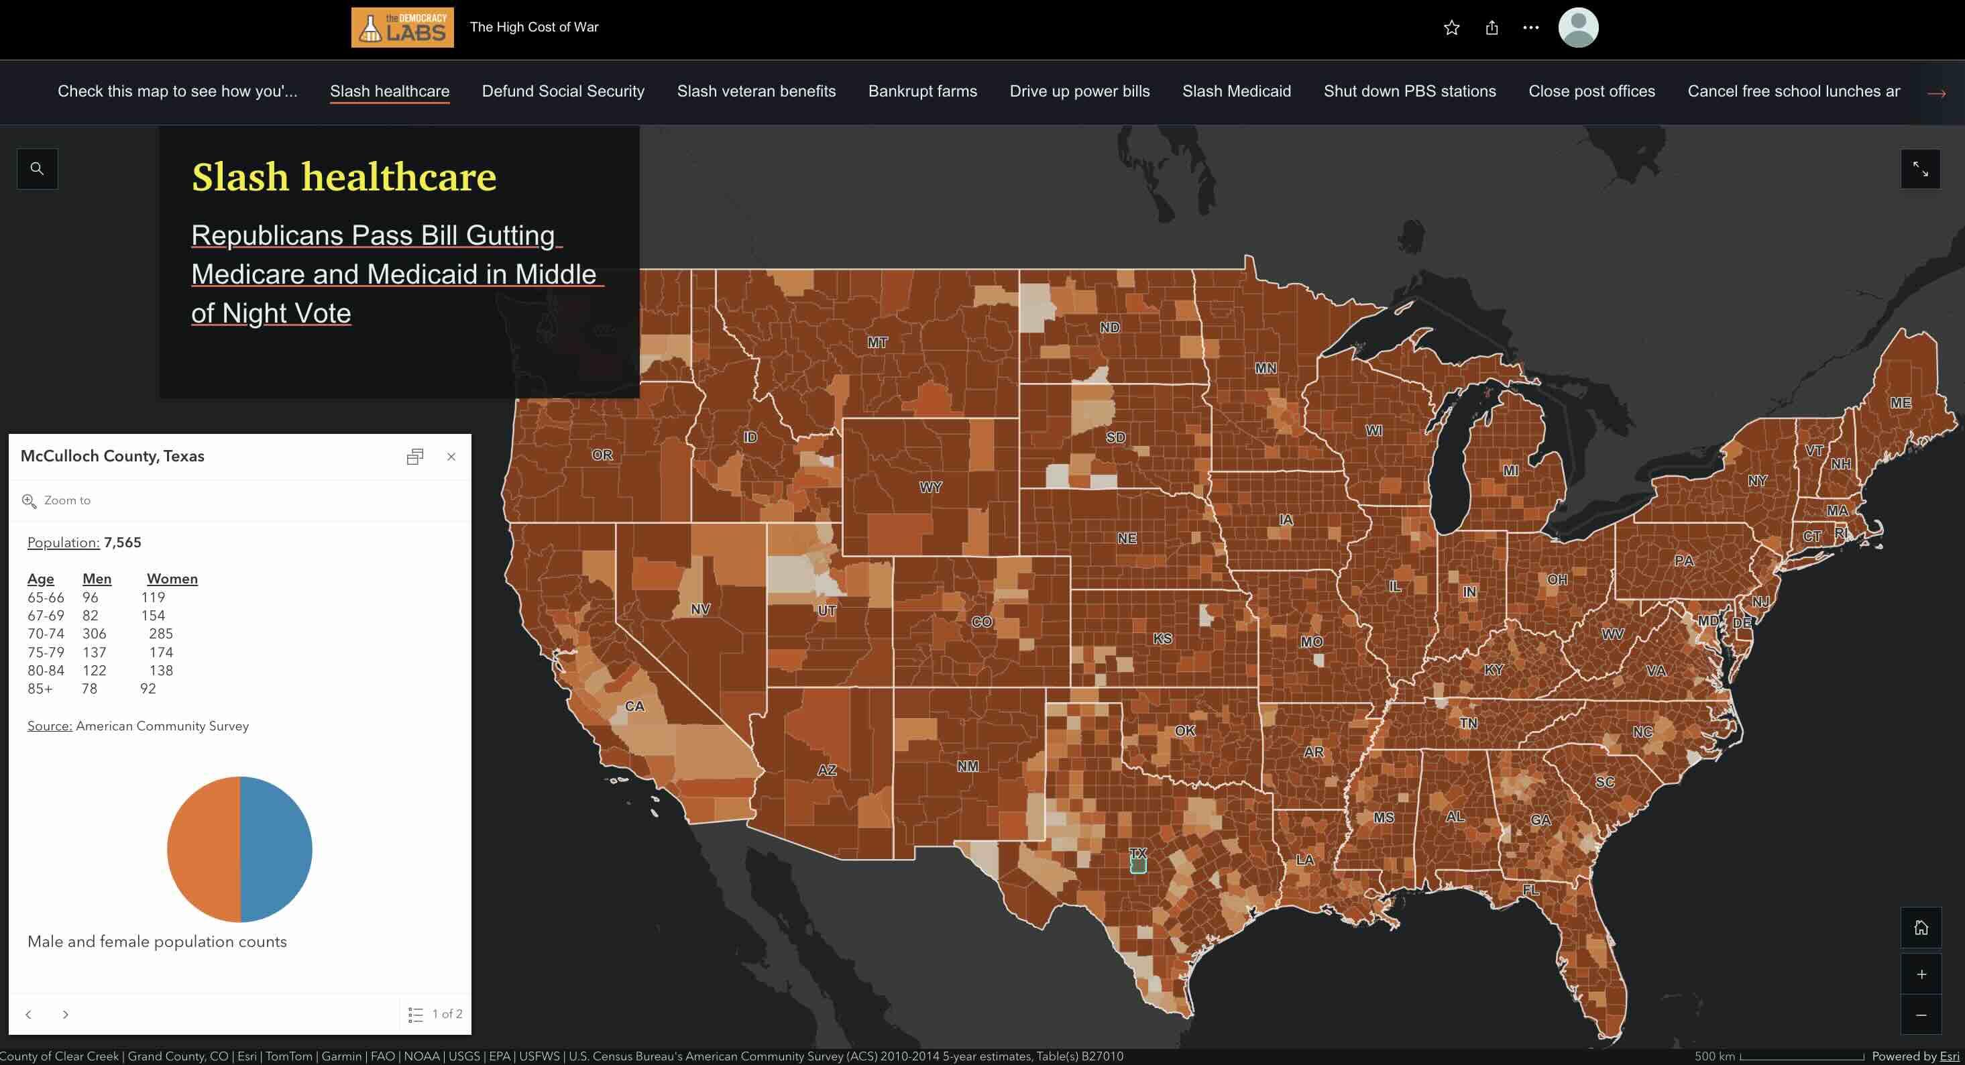This screenshot has height=1065, width=1965.
Task: Open the user profile avatar
Action: (1577, 27)
